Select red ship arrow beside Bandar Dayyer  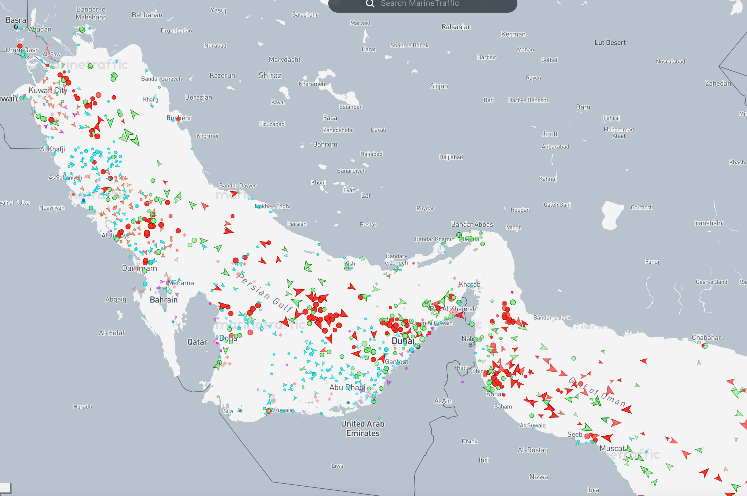[234, 193]
